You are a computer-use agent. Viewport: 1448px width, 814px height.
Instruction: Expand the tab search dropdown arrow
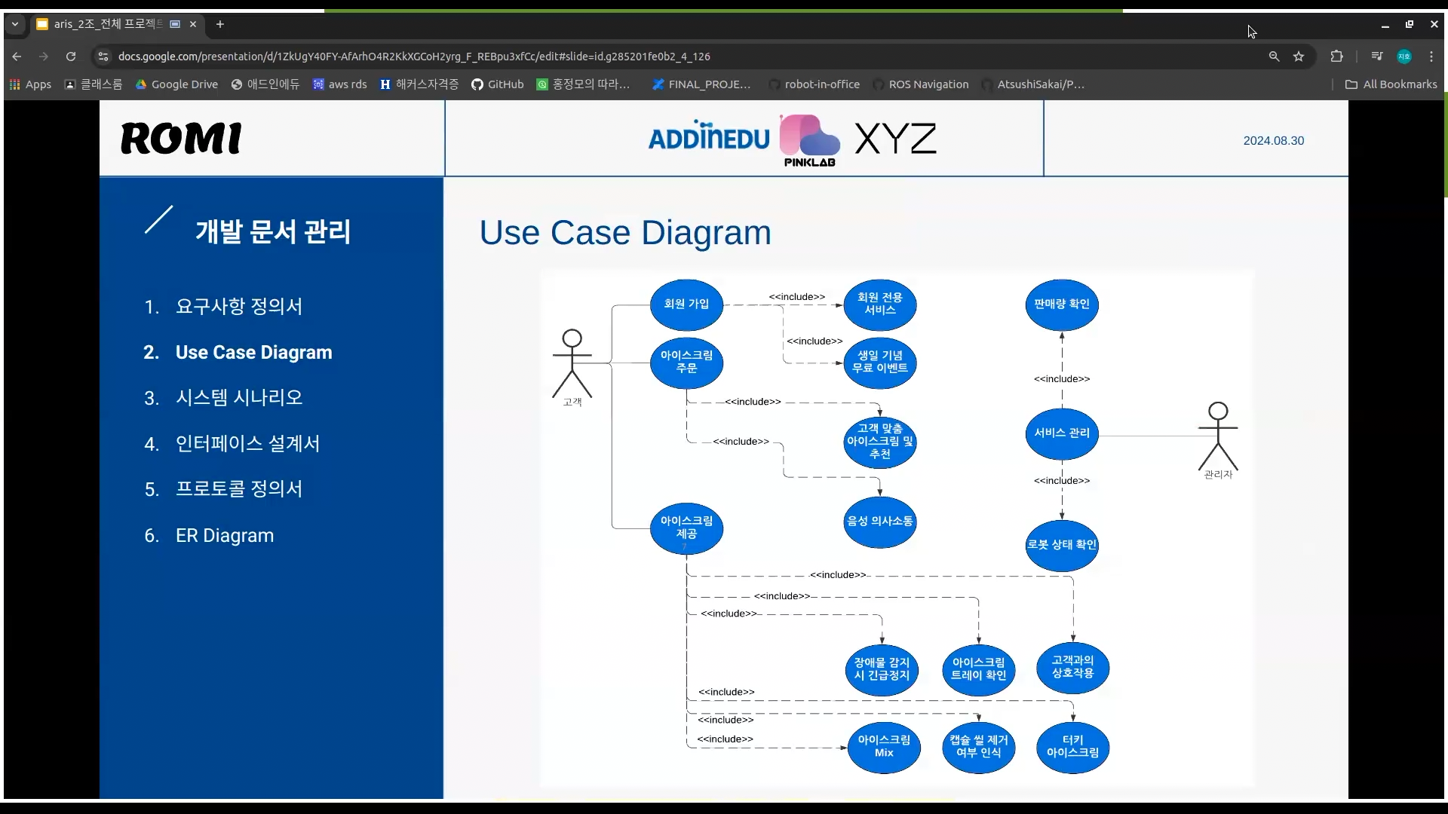(14, 24)
